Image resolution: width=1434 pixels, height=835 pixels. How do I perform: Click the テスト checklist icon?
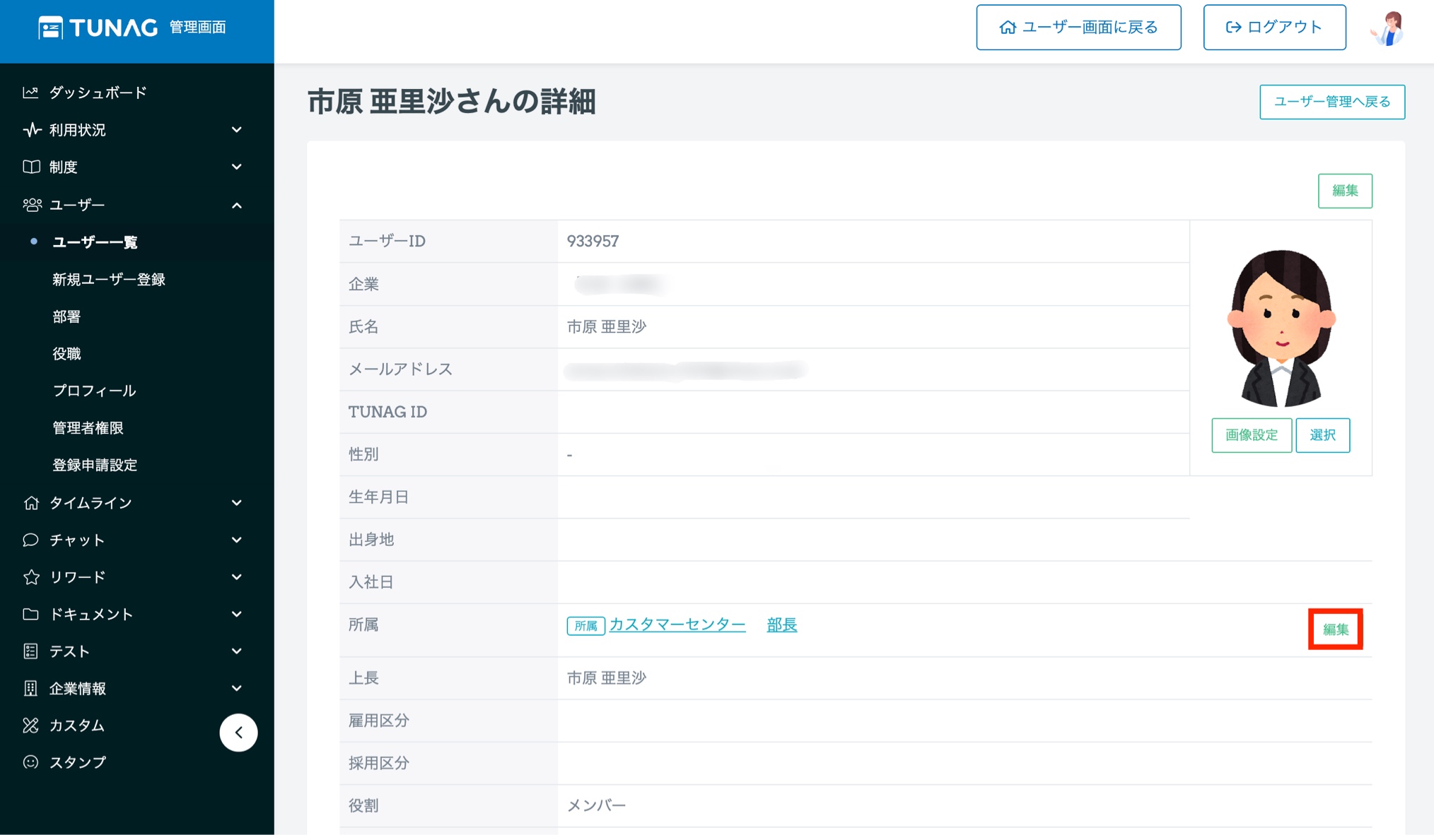pos(30,651)
